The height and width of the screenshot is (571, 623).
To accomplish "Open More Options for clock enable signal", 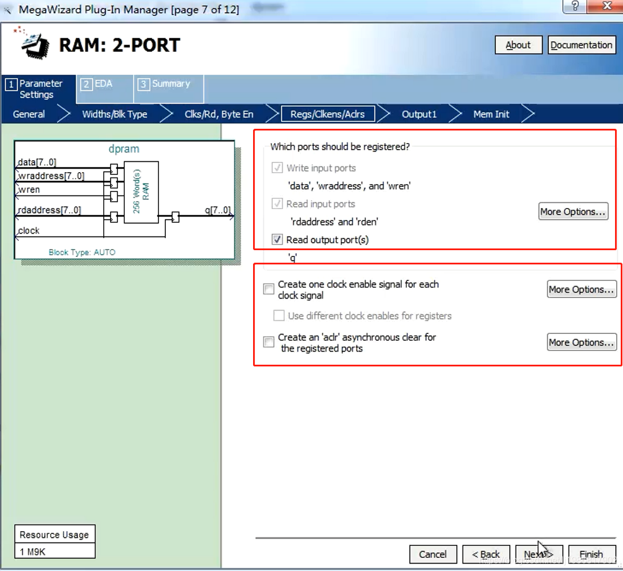I will [x=582, y=289].
